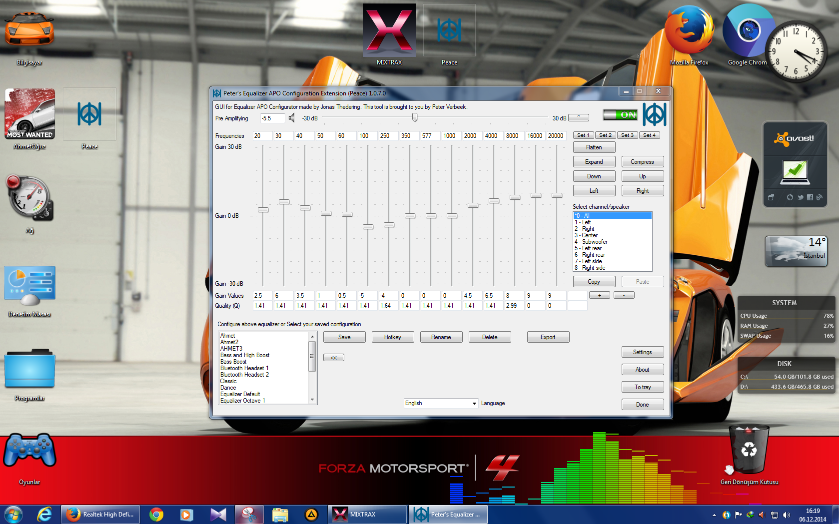Click the up-arrow button beside 30 dB

coord(579,117)
